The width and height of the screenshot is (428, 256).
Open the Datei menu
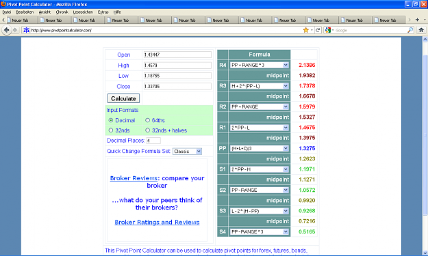click(7, 12)
